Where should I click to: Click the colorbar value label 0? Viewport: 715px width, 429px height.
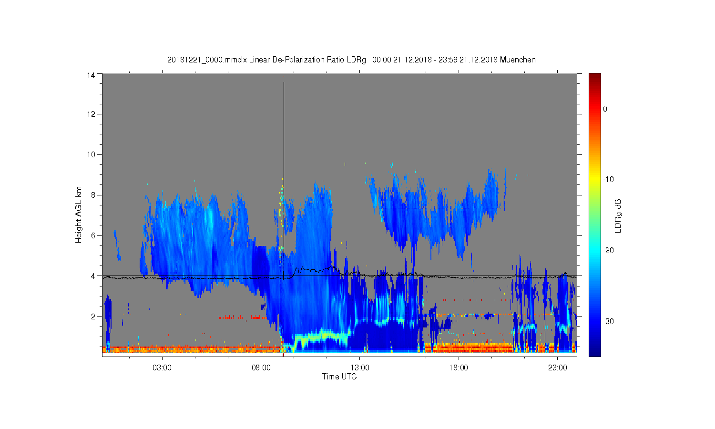(605, 109)
